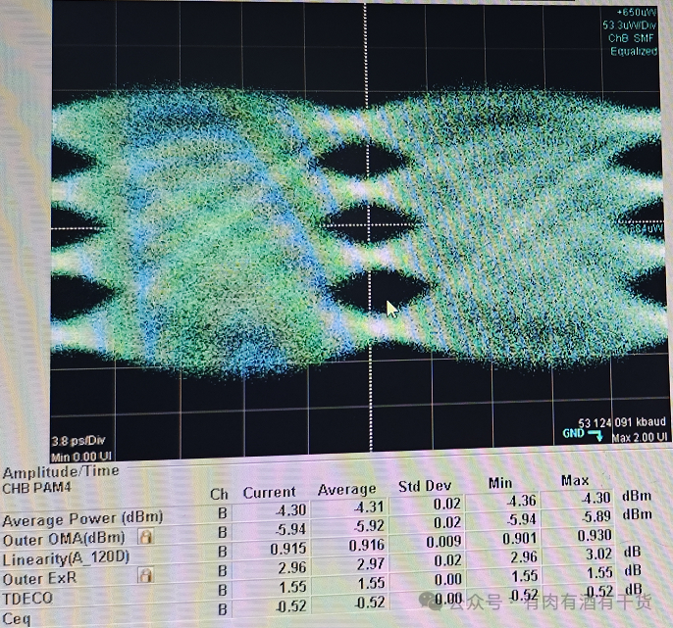Click Average value -4.31 for Average Power
Screen dimensions: 673x628
point(368,507)
